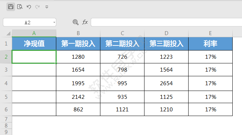
Task: Select column C header
Action: pos(122,33)
